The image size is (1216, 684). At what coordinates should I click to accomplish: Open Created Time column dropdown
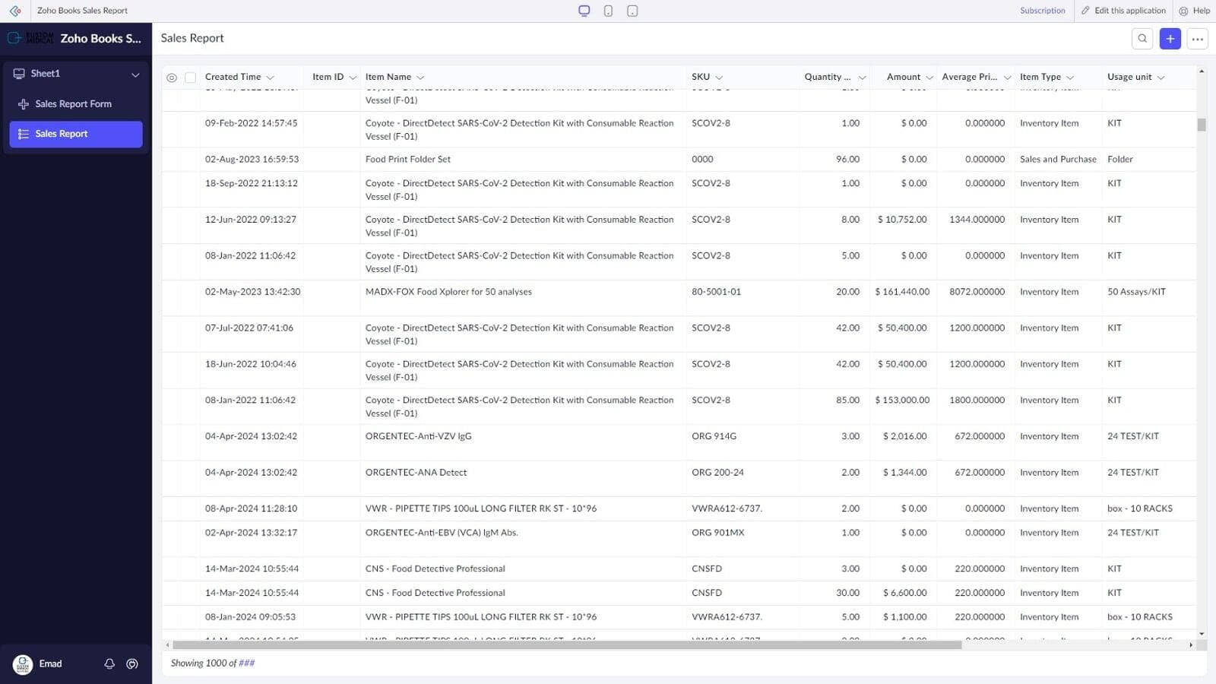[270, 78]
